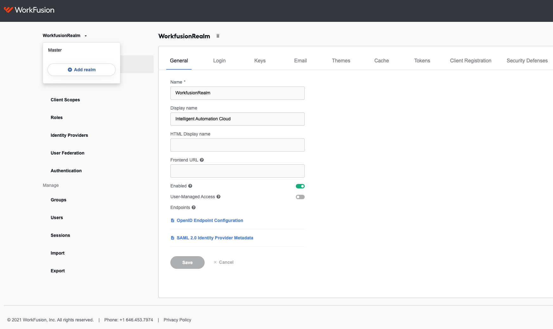Select the Master realm
Screen dimensions: 553x329
click(55, 50)
